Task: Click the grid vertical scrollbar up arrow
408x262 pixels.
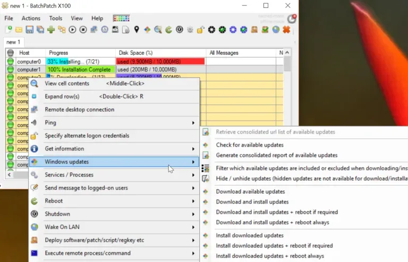Action: 287,52
